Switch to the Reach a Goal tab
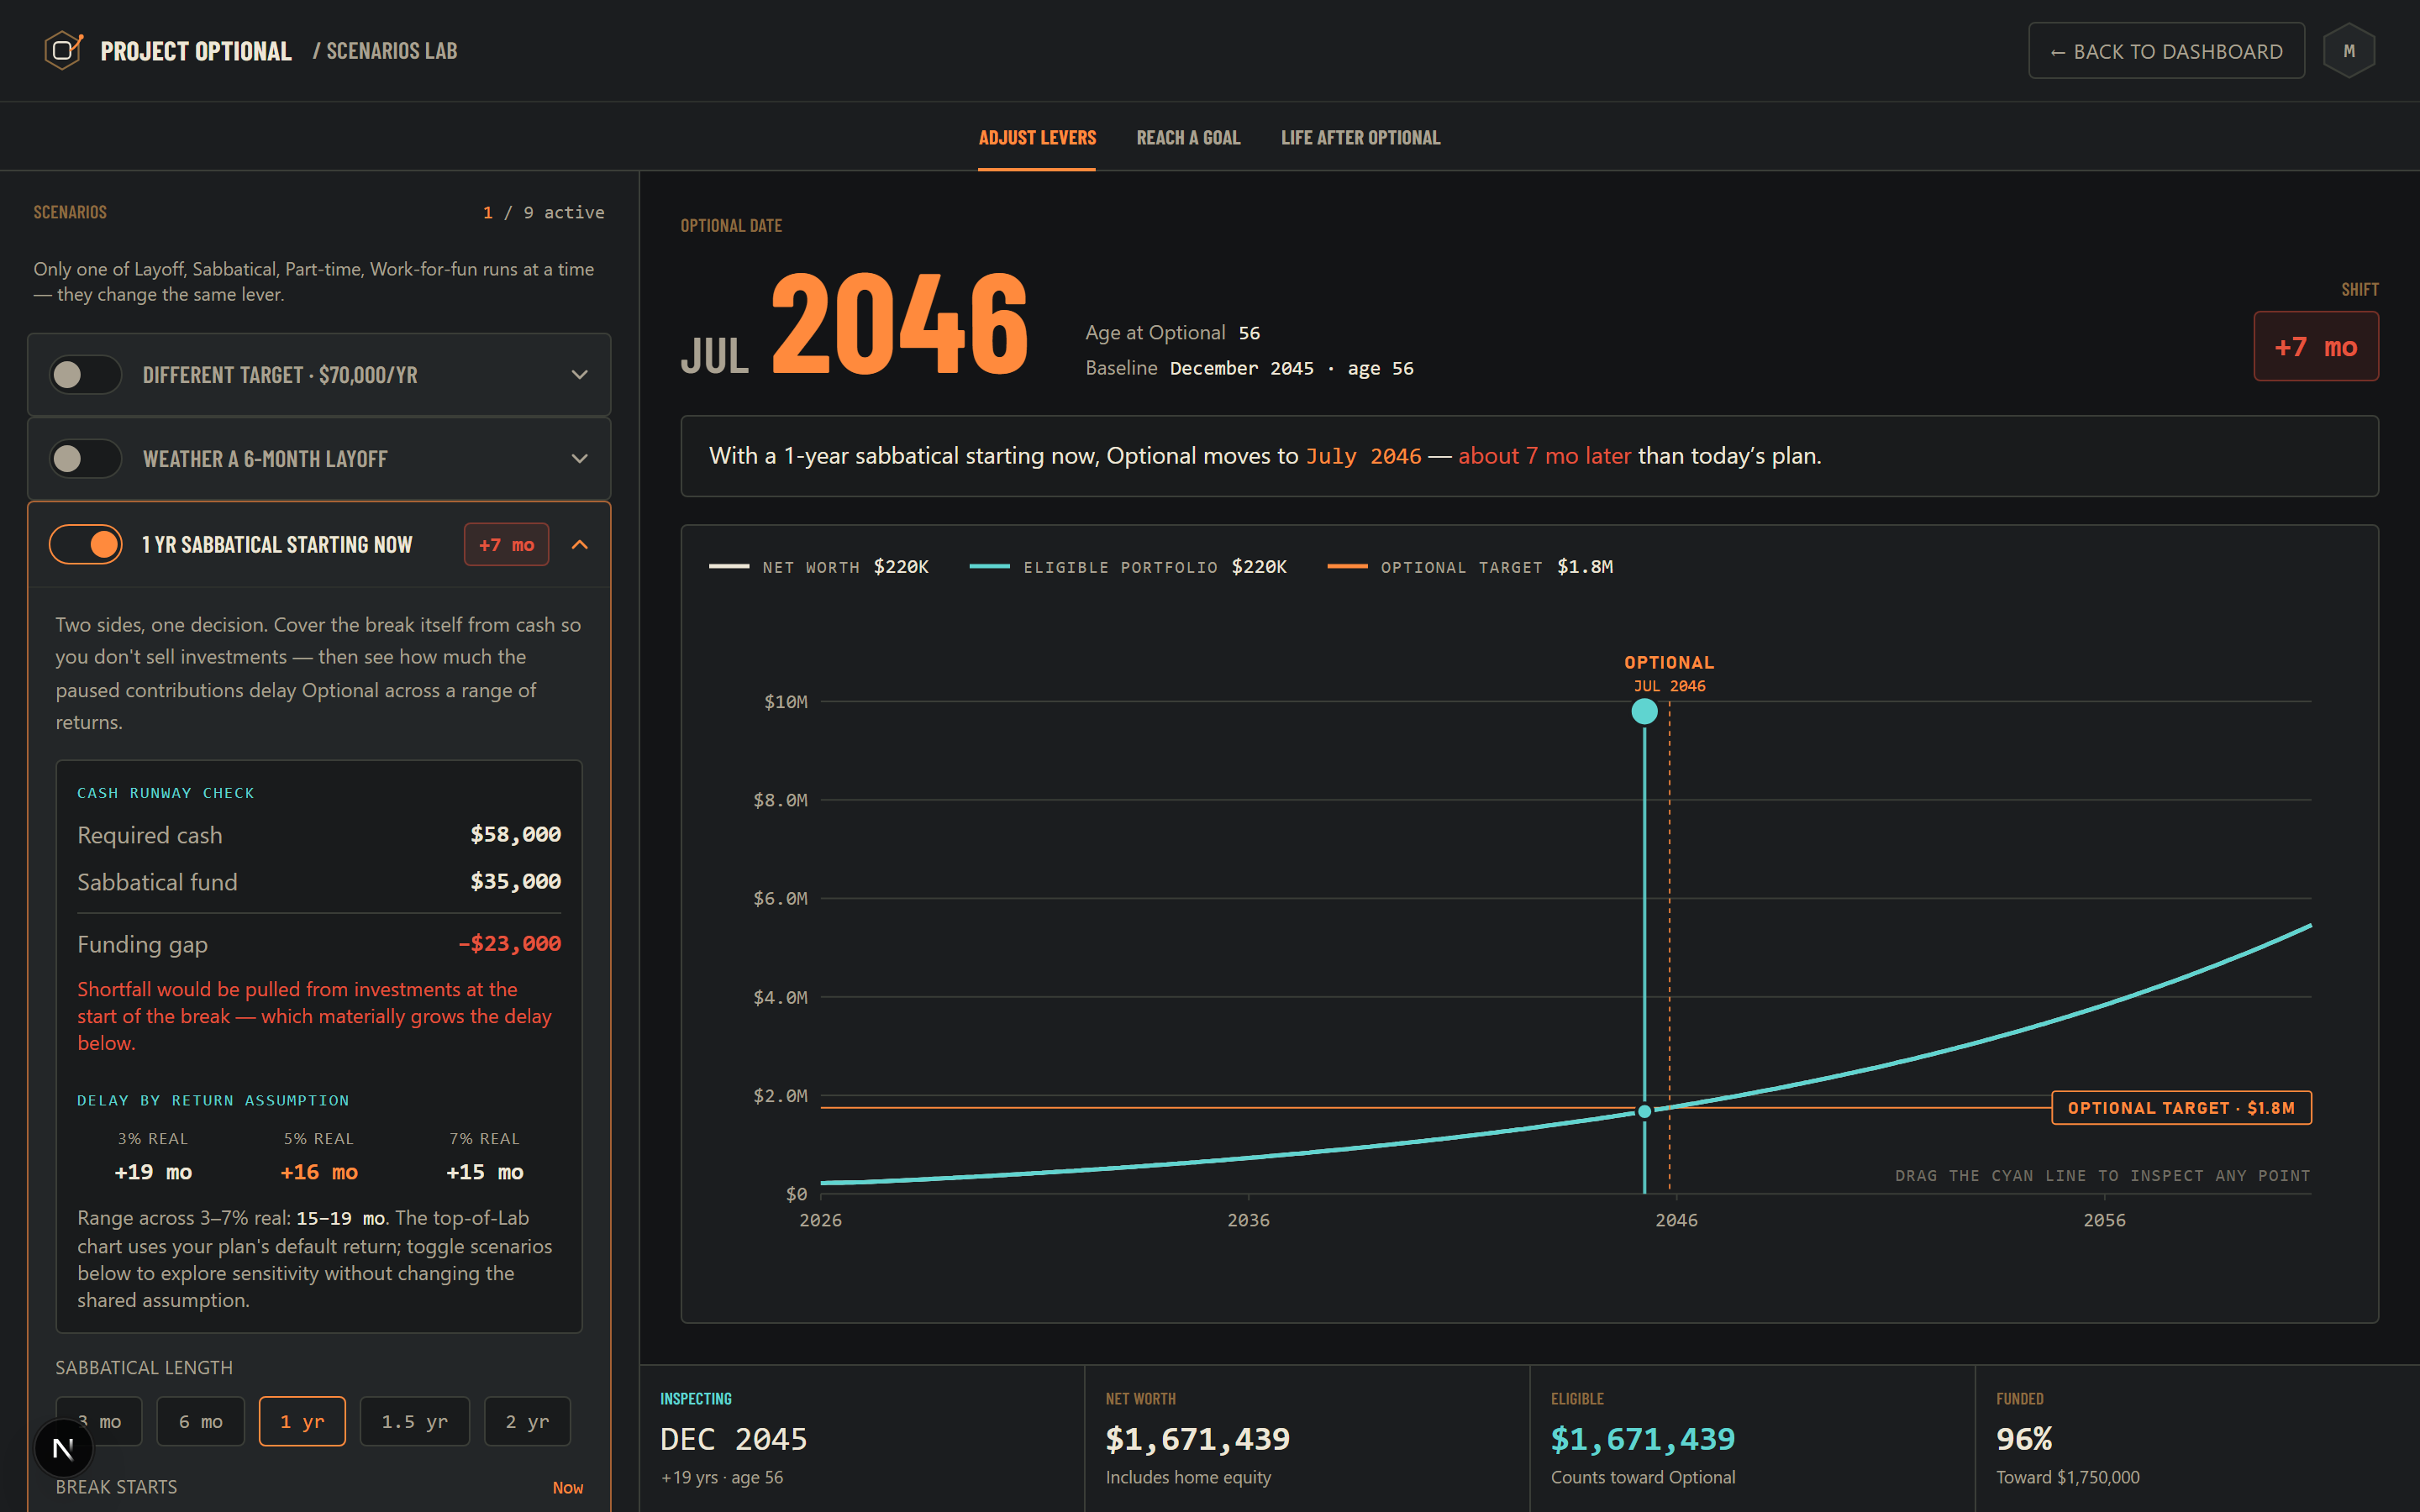Image resolution: width=2420 pixels, height=1512 pixels. coord(1188,138)
